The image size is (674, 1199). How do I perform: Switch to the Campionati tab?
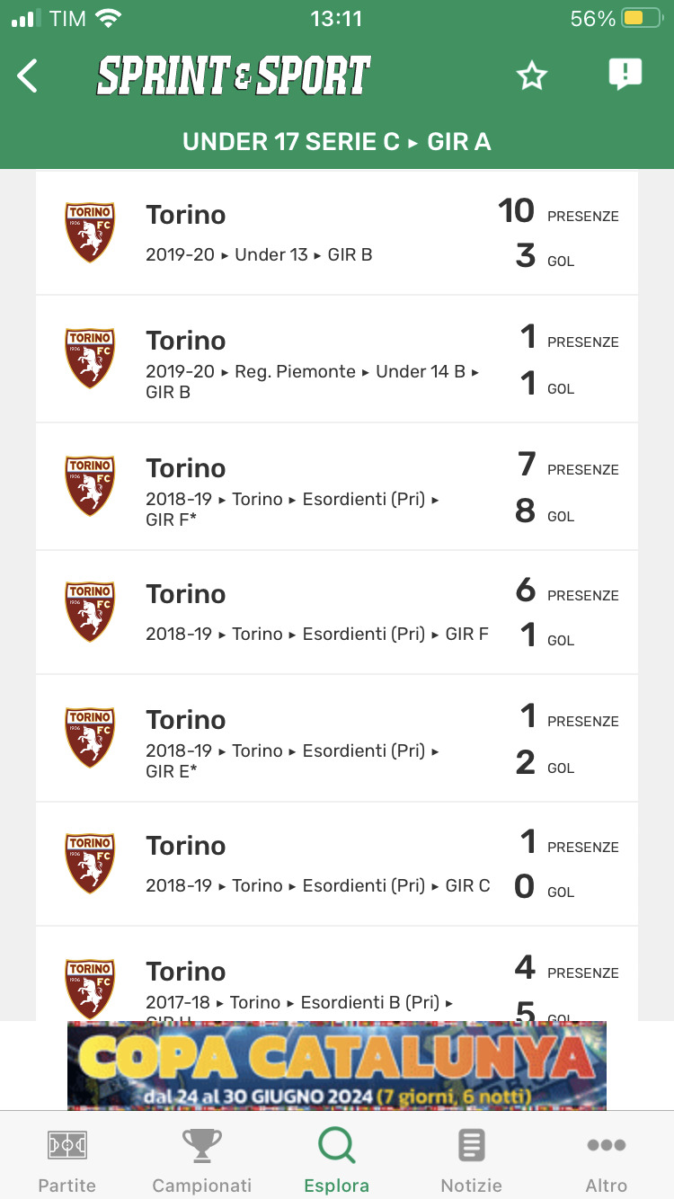click(x=202, y=1159)
